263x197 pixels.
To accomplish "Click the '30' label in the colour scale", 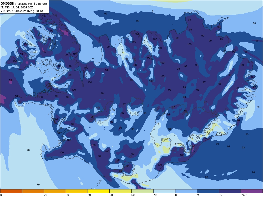I will (x=67, y=195).
